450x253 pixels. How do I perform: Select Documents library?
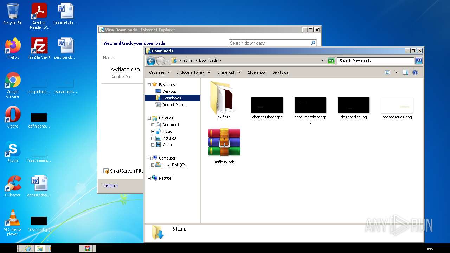(172, 125)
